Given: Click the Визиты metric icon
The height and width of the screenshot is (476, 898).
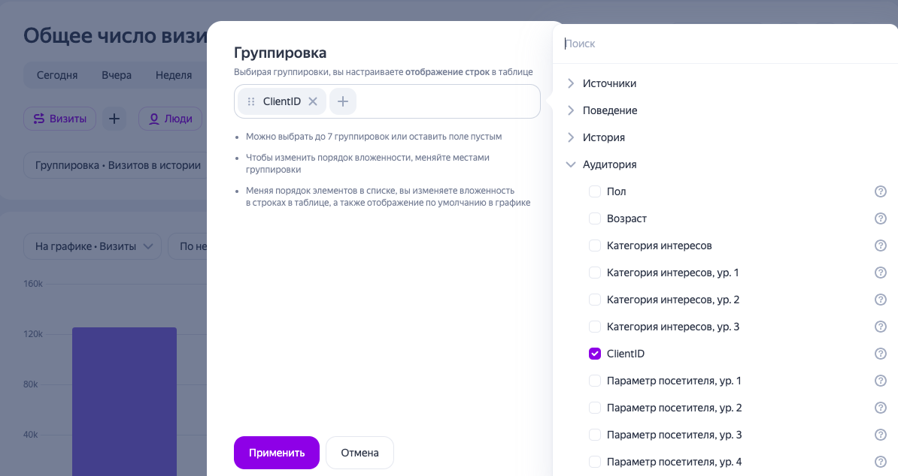Looking at the screenshot, I should (x=41, y=119).
